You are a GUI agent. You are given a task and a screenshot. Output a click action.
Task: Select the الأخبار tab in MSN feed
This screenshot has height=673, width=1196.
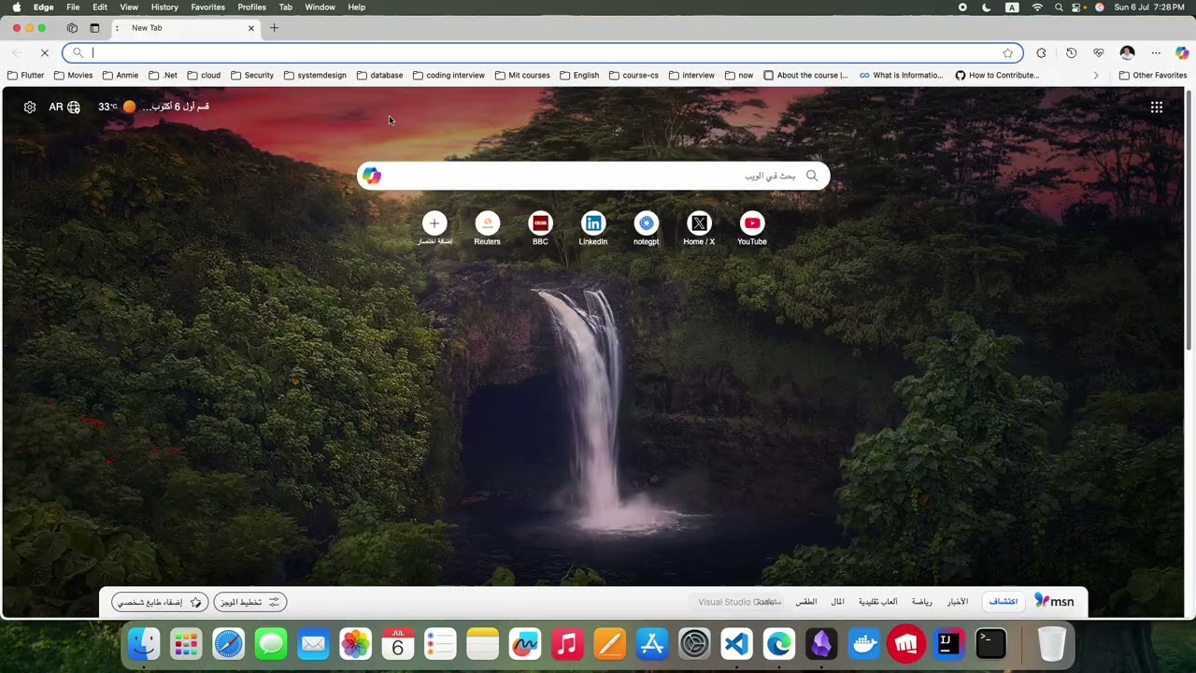click(x=958, y=602)
